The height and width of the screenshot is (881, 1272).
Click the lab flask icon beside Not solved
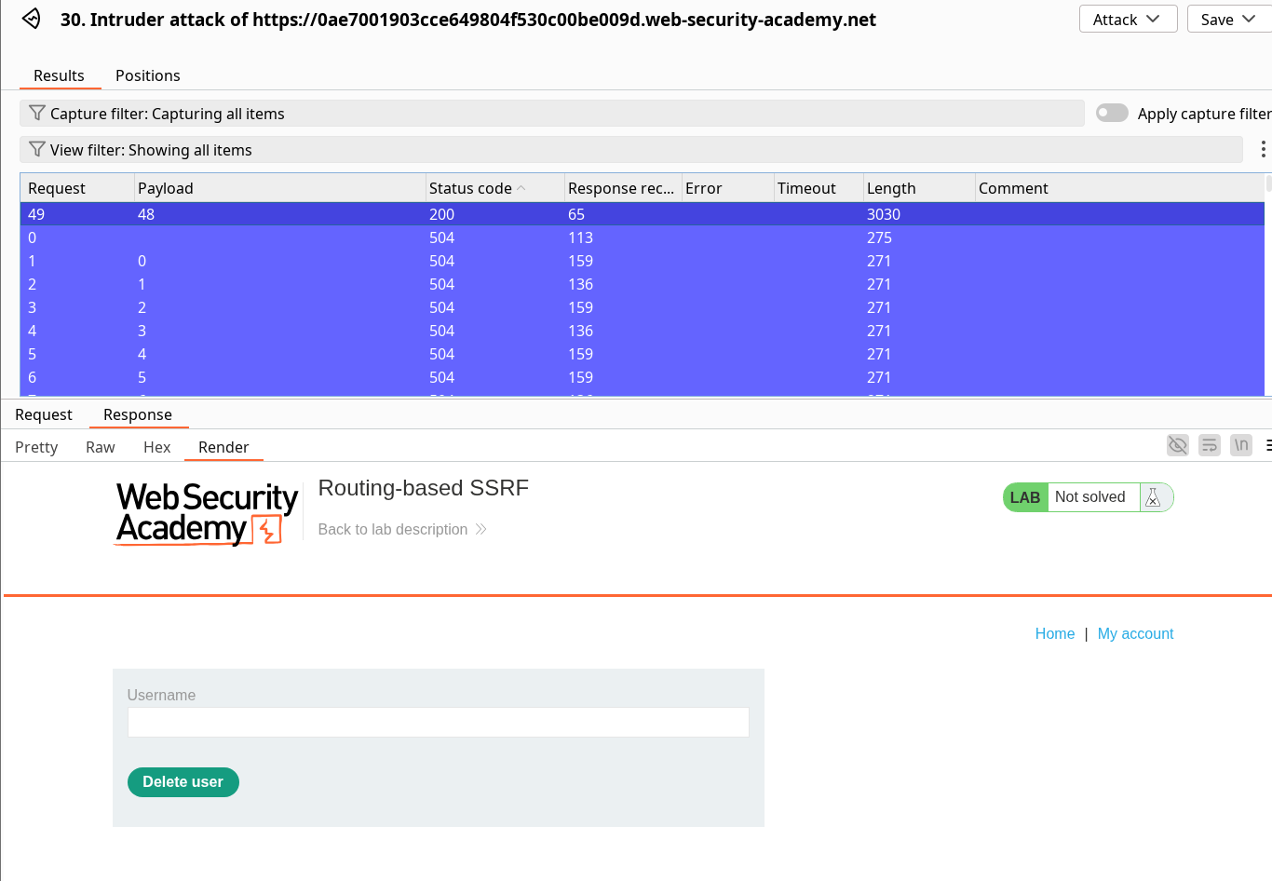click(x=1153, y=497)
